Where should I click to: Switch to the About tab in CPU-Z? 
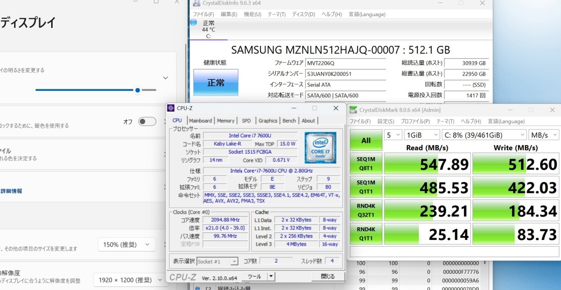tap(308, 121)
